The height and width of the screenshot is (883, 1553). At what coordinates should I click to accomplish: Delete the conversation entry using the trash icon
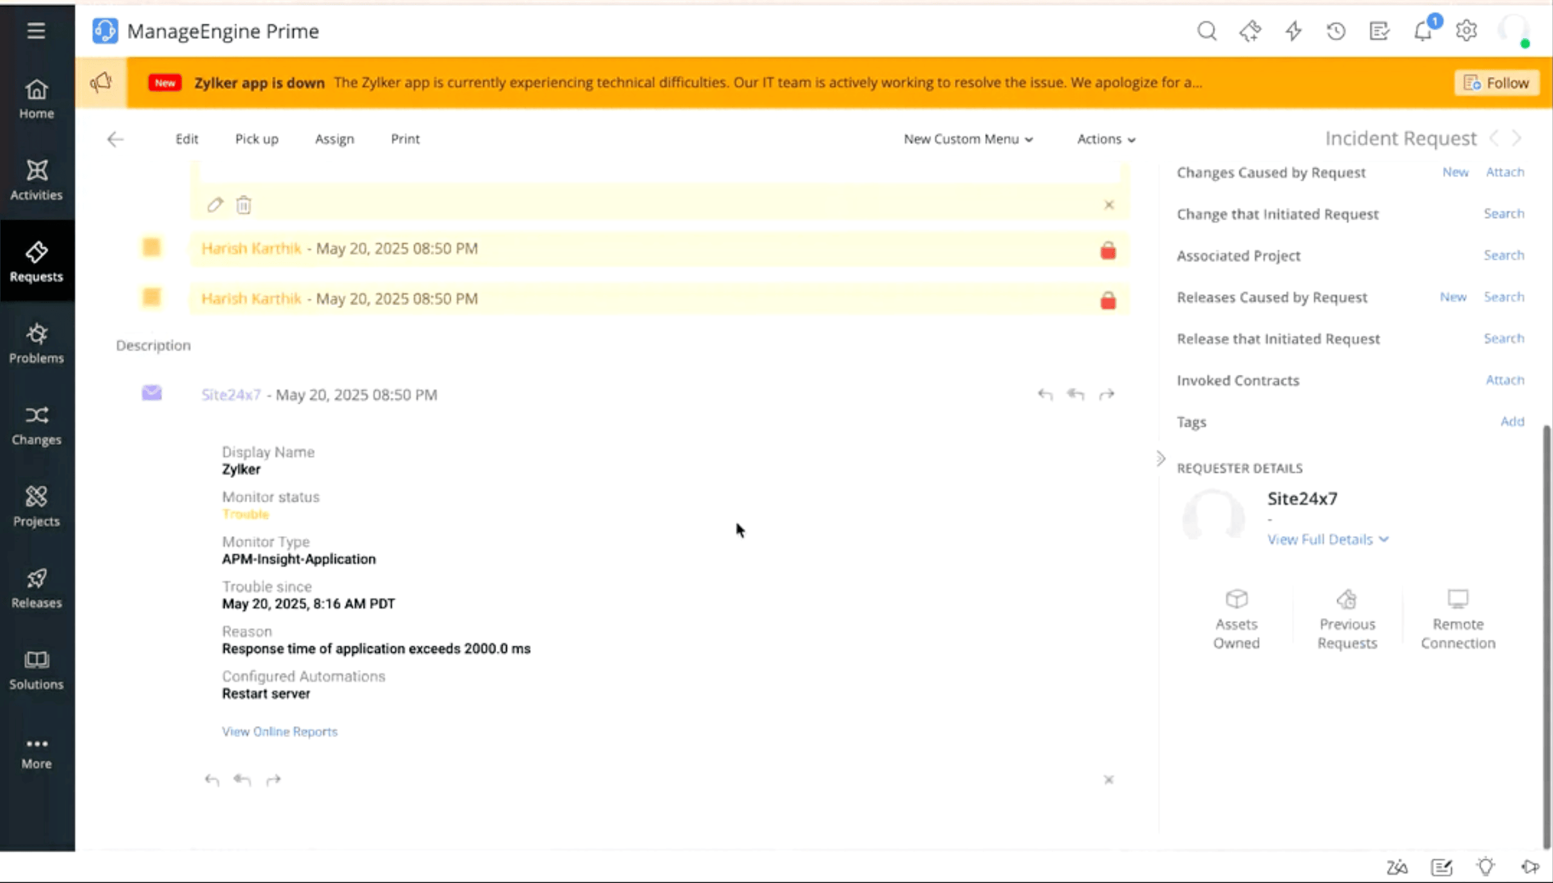coord(244,204)
